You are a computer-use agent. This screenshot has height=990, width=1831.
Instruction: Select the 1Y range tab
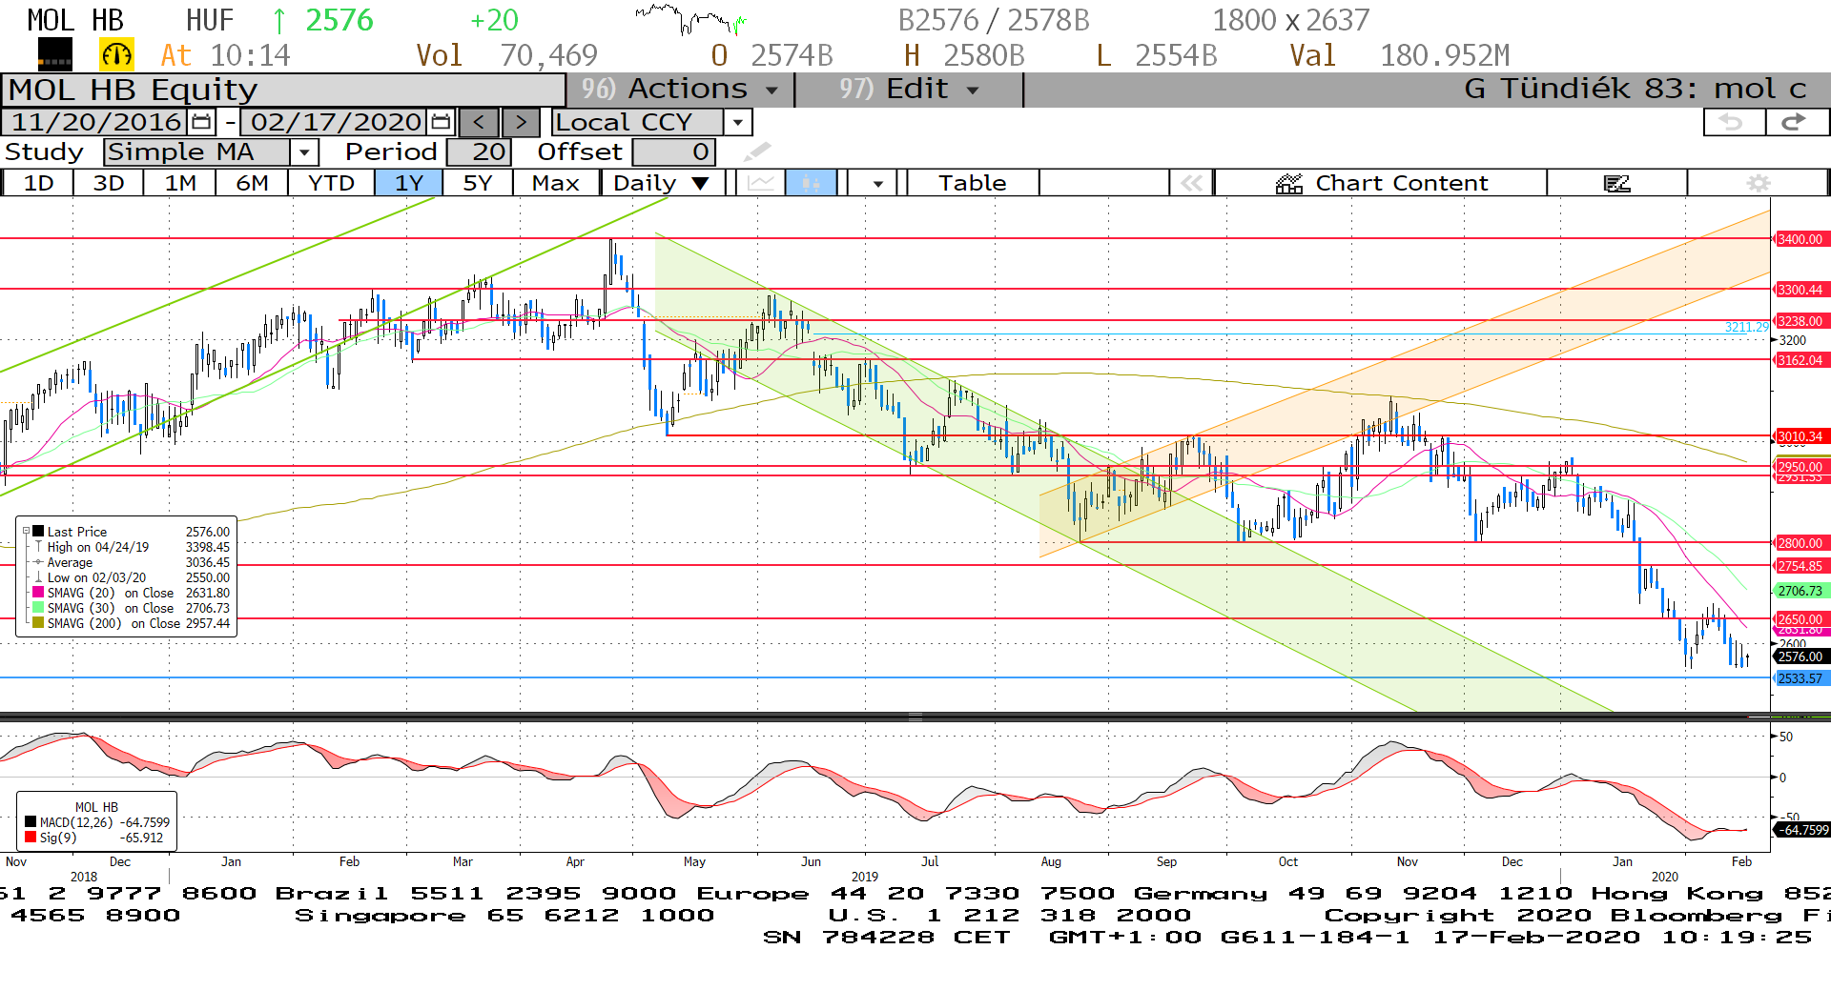(x=408, y=183)
